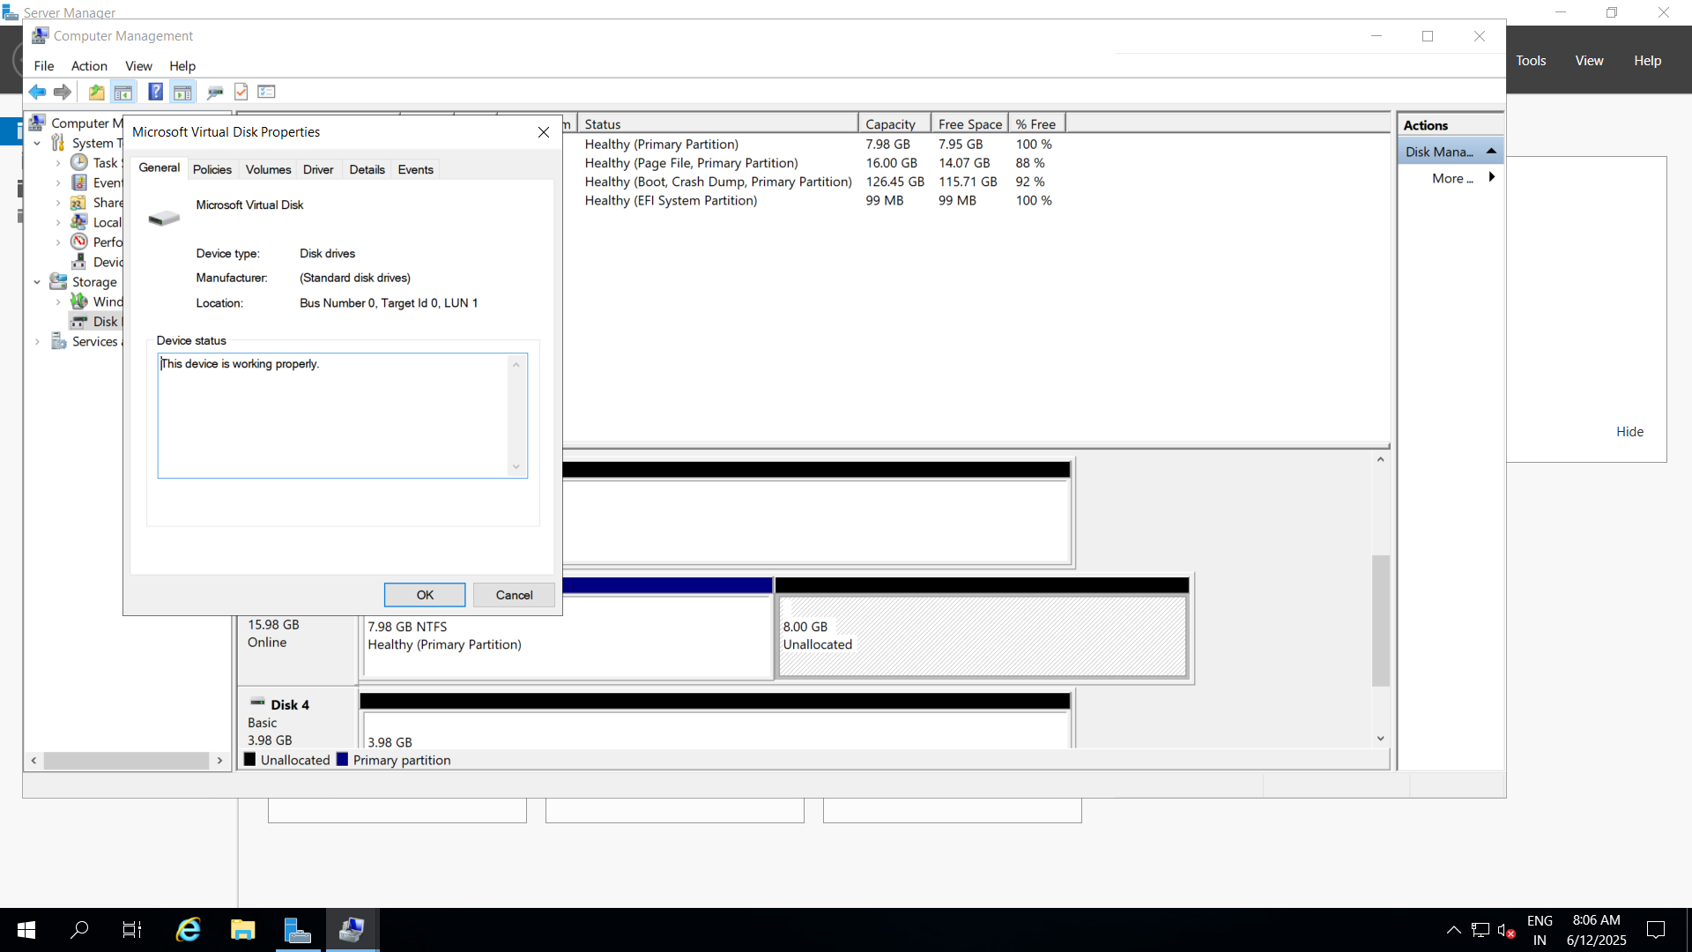Switch to the Details tab
1692x952 pixels.
point(367,169)
